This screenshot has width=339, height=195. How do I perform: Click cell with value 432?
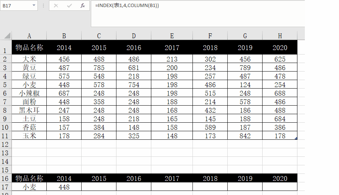tap(210, 110)
